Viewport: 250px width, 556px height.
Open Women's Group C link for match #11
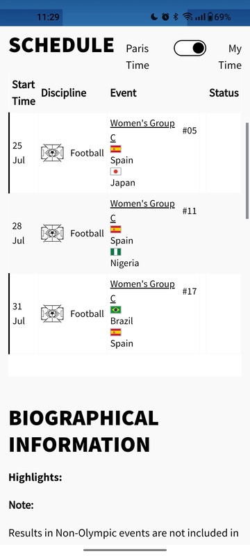142,211
